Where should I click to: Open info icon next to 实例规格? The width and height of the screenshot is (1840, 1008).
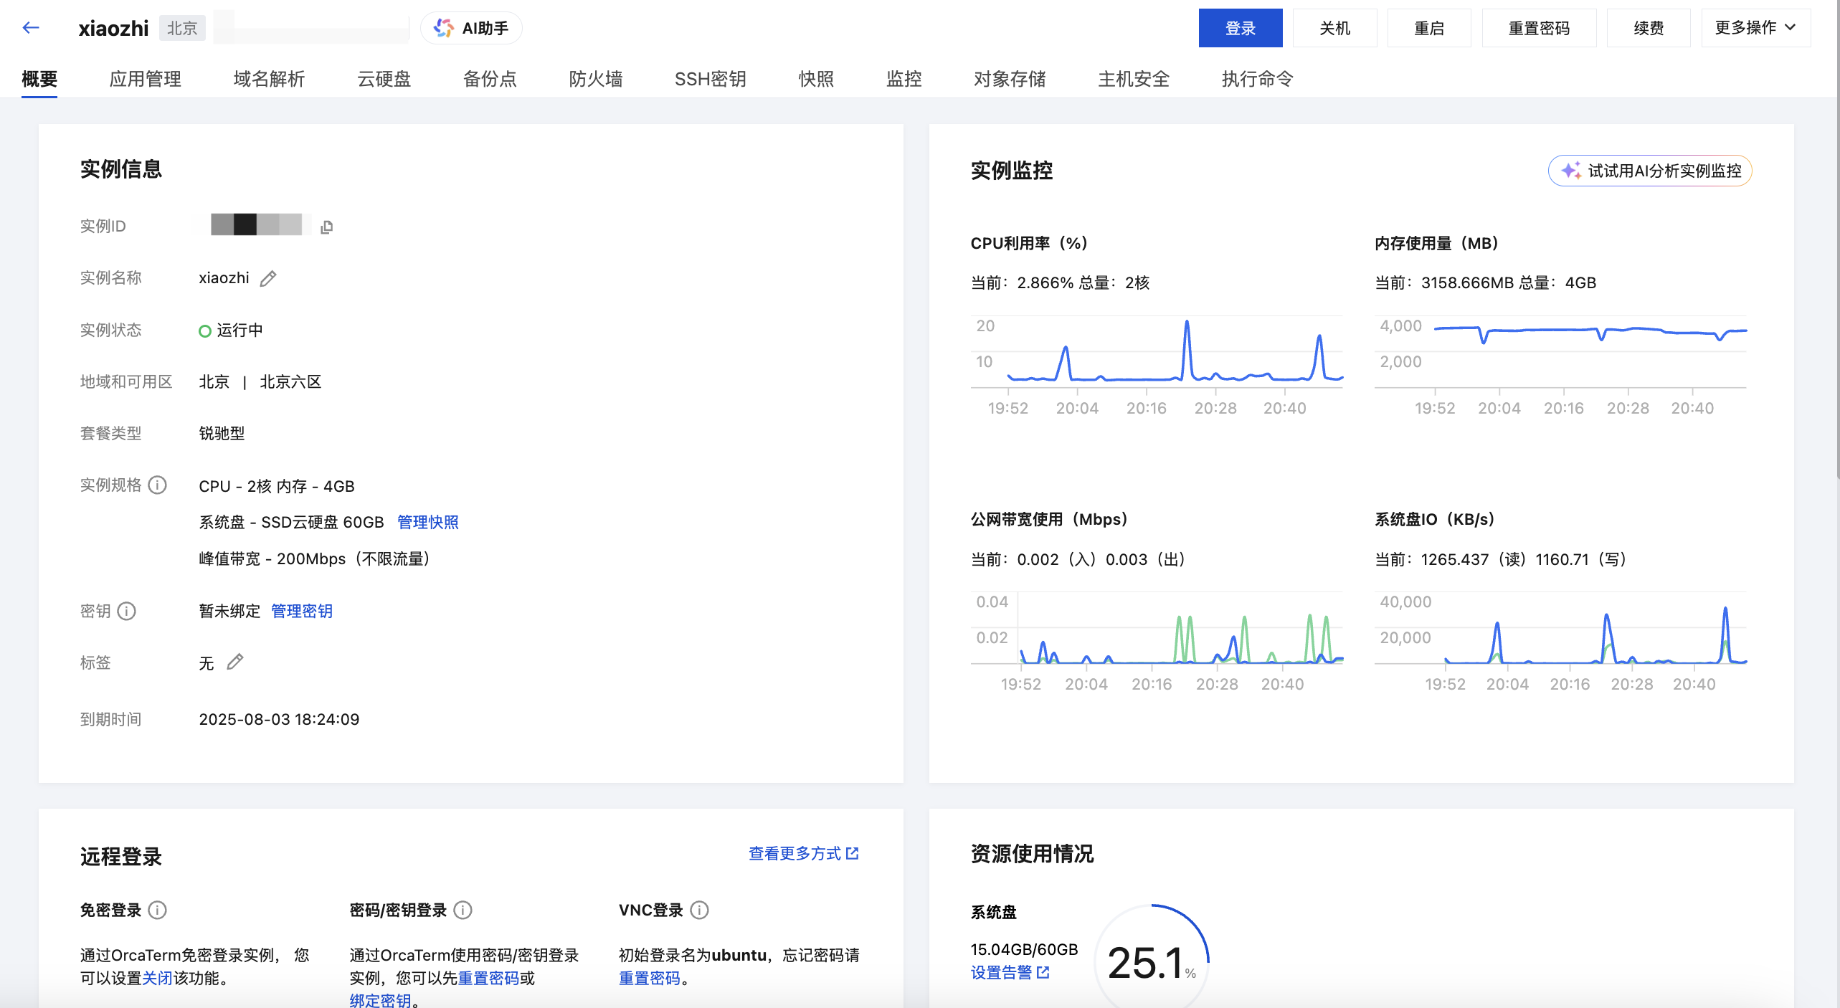[158, 485]
